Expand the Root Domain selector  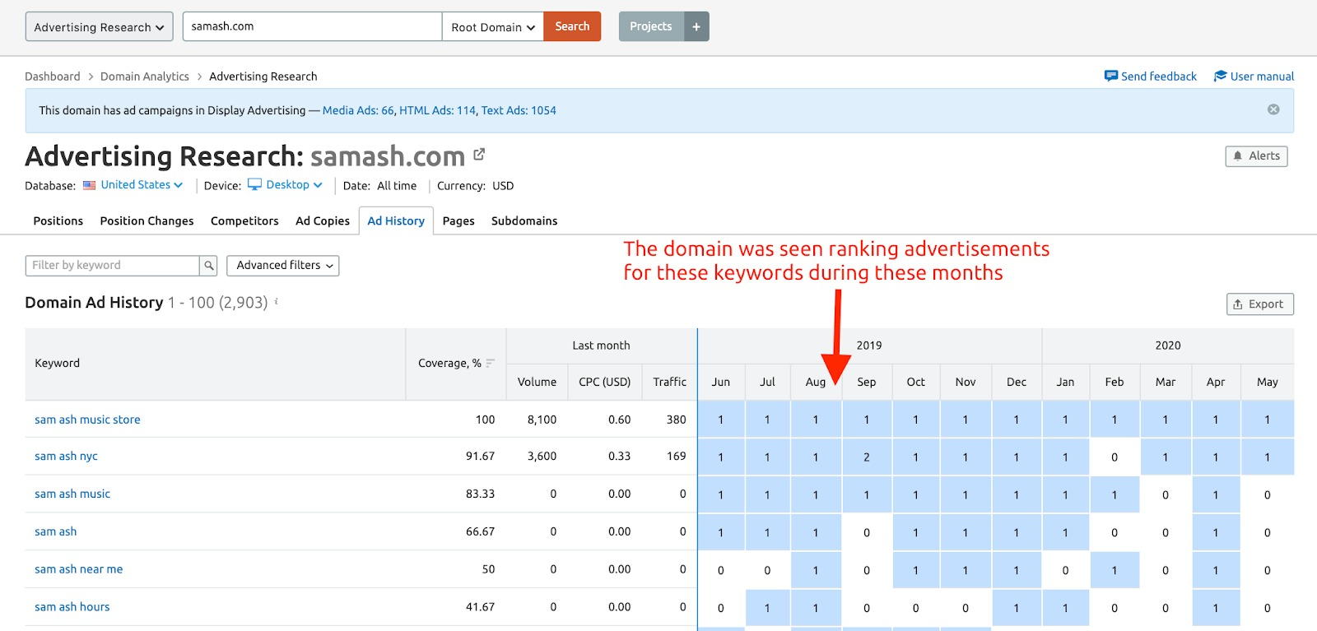tap(493, 26)
